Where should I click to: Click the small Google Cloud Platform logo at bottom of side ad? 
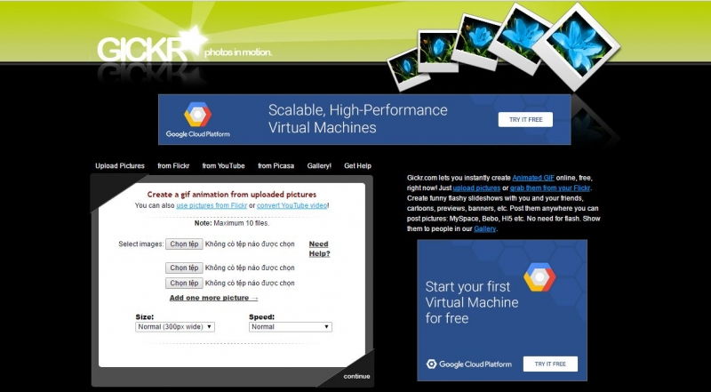(x=469, y=364)
